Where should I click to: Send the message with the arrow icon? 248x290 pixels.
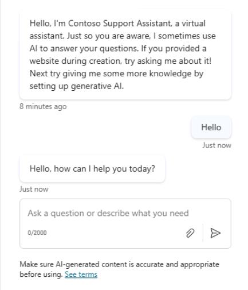click(x=215, y=233)
